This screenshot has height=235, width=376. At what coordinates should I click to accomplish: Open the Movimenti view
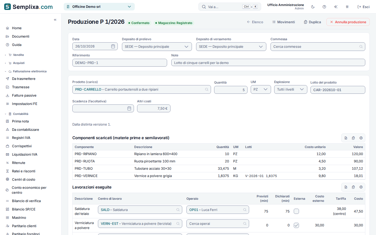(283, 22)
